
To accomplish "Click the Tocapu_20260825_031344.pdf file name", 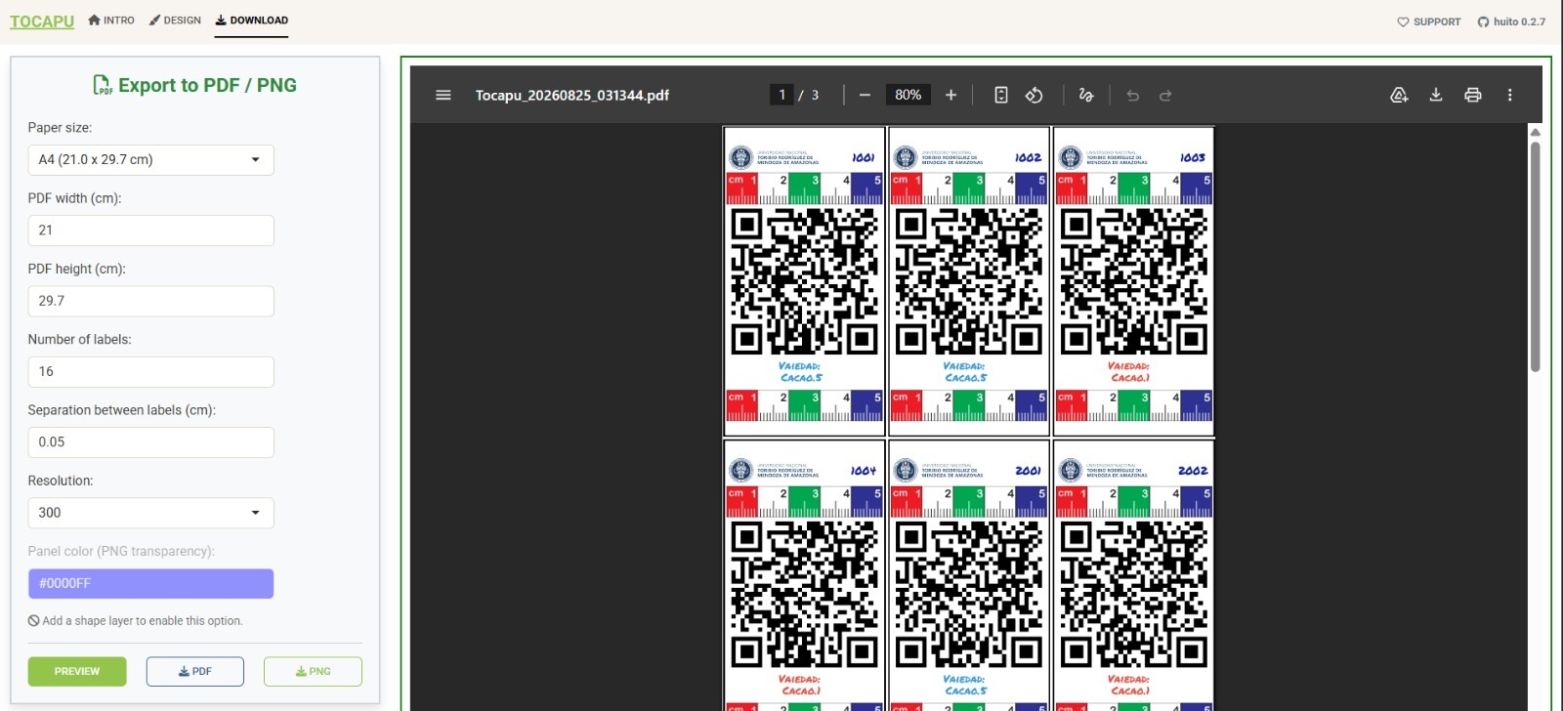I will (572, 95).
